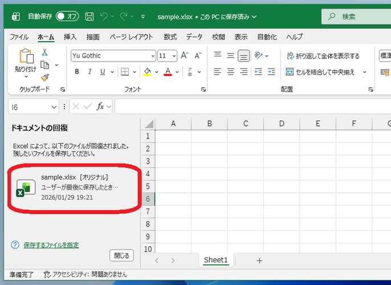Click the insert function fx icon
391x285 pixels.
tap(100, 107)
